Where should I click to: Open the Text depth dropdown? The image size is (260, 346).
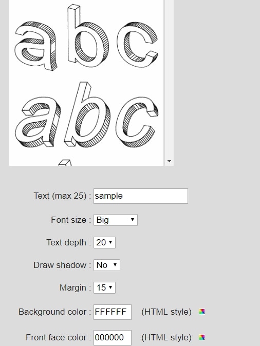point(104,242)
